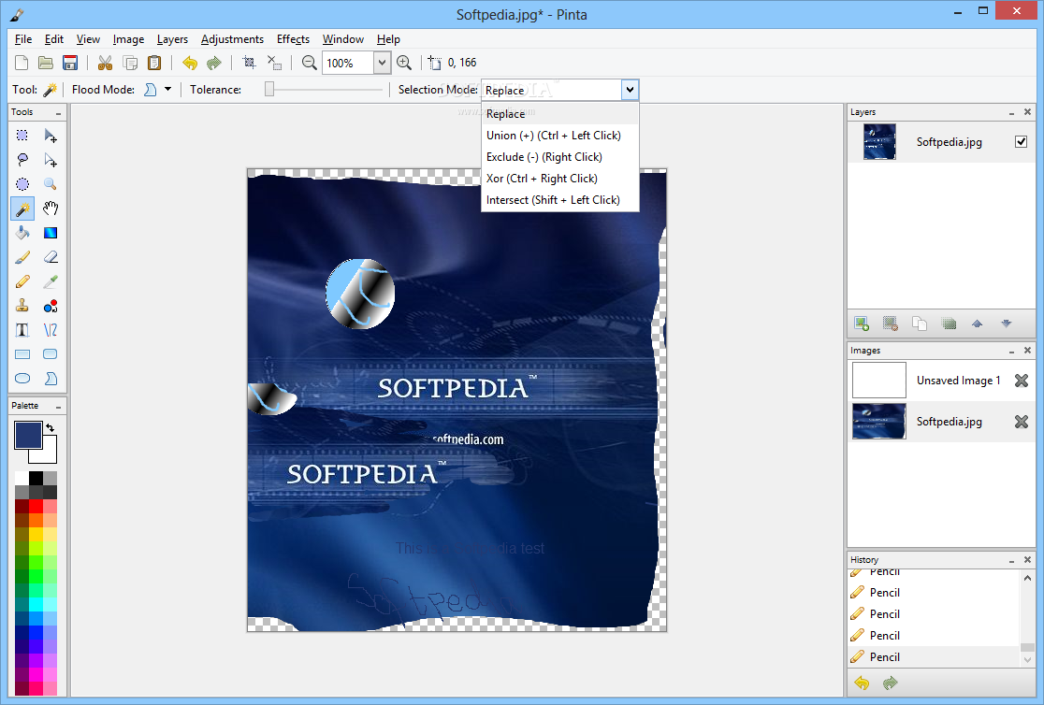Image resolution: width=1044 pixels, height=705 pixels.
Task: Minimize the Palette panel
Action: coord(59,406)
